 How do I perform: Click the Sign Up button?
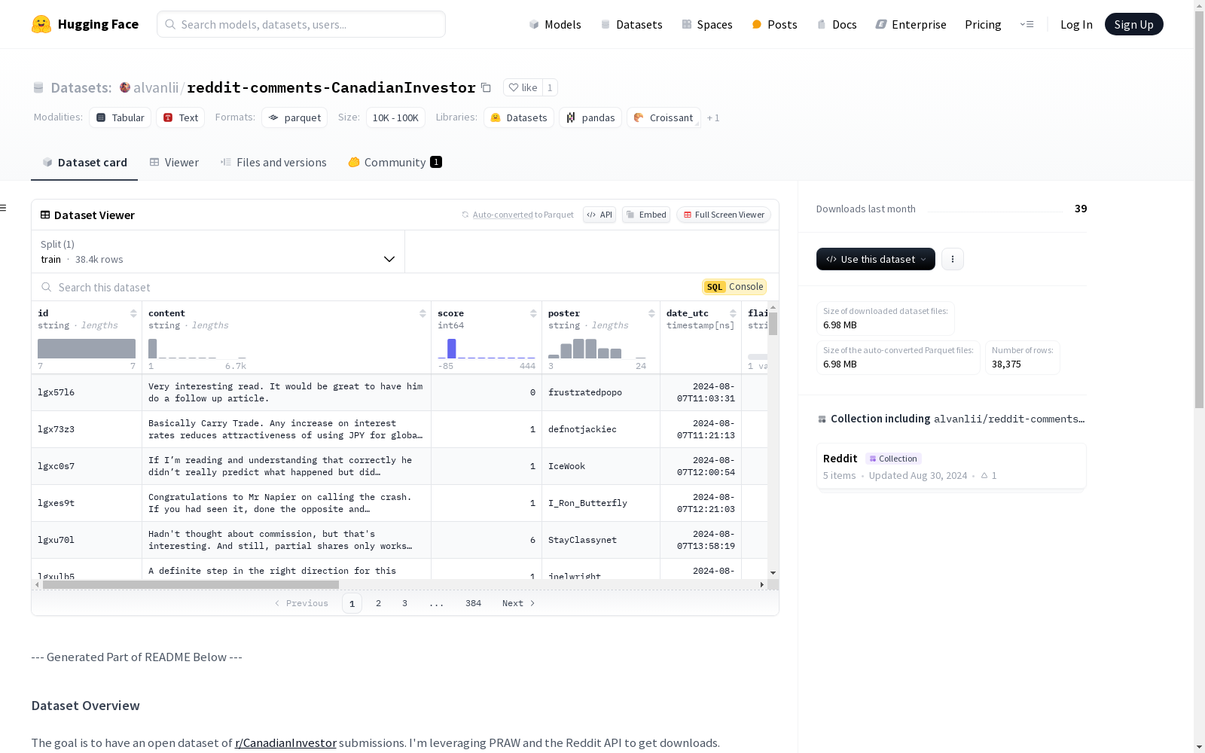(x=1134, y=24)
